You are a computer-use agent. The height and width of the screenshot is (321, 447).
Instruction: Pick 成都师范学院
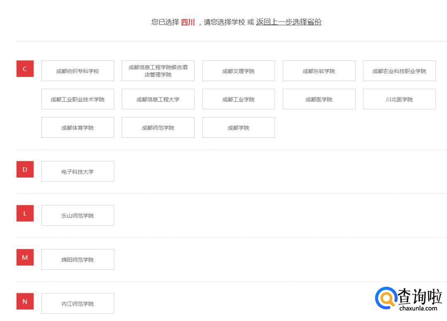pyautogui.click(x=158, y=127)
